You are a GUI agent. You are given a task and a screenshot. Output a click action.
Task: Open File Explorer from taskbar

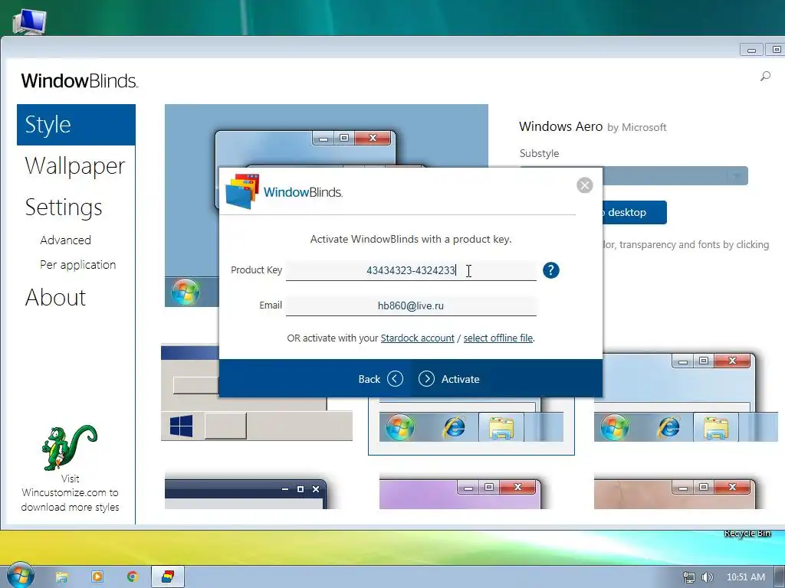pos(61,577)
